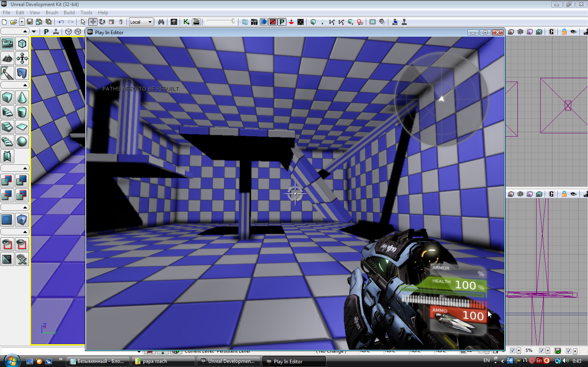Open the Local coordinate system dropdown
The image size is (588, 367).
point(141,22)
